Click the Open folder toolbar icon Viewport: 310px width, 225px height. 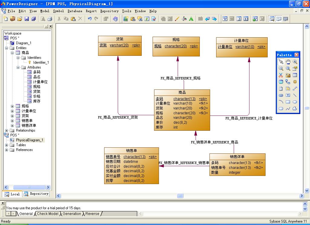20,19
